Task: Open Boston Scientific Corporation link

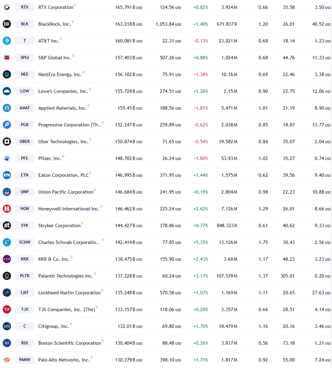Action: pos(70,343)
